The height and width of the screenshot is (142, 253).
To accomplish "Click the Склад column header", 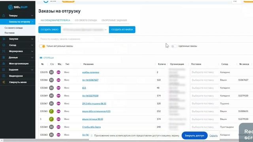I will pos(225,64).
